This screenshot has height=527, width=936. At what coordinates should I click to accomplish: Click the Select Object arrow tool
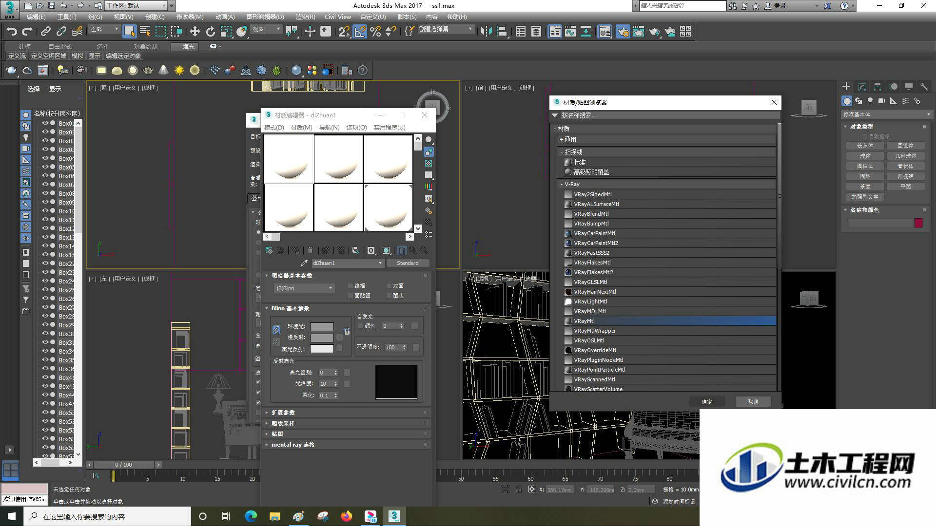pos(129,32)
